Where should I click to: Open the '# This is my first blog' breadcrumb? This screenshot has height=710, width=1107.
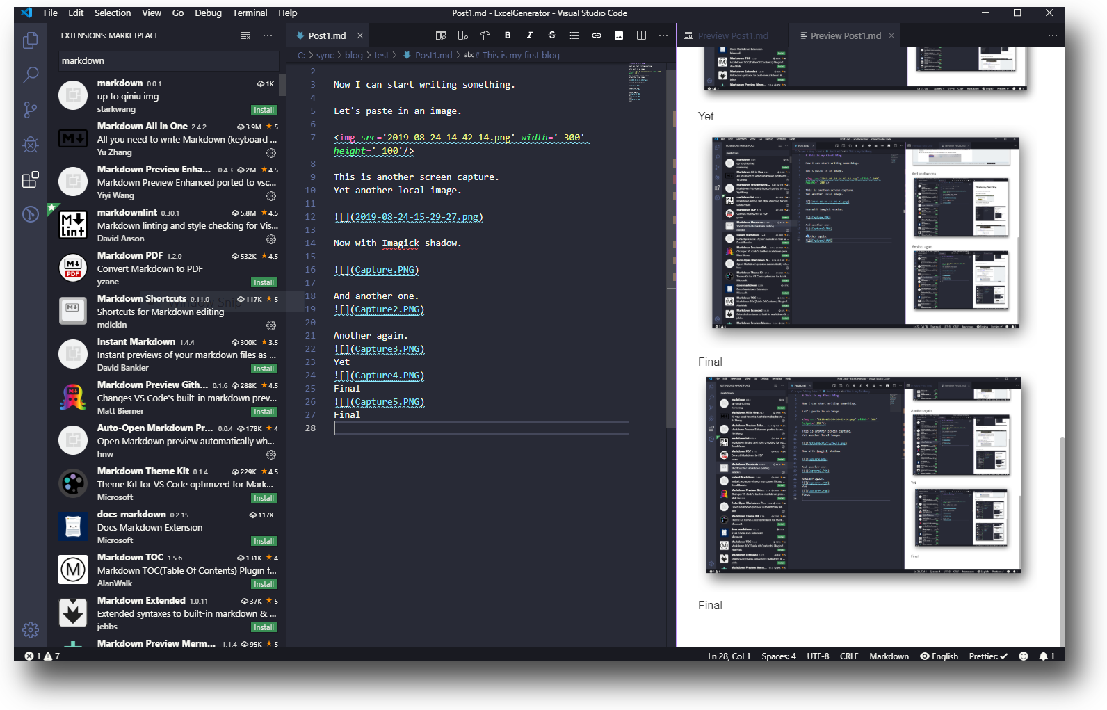[x=512, y=55]
